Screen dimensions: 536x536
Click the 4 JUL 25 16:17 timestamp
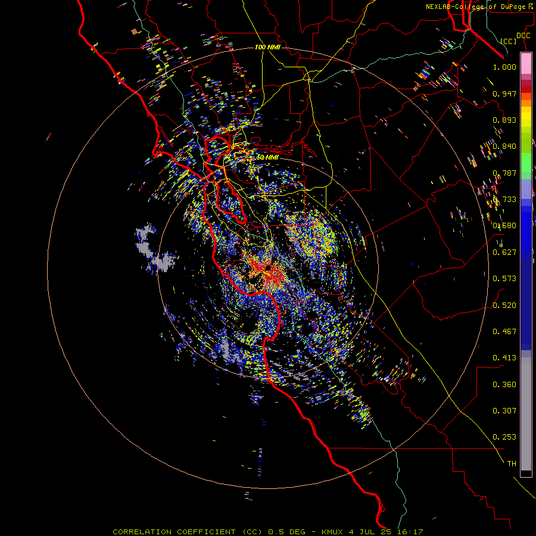pos(386,532)
